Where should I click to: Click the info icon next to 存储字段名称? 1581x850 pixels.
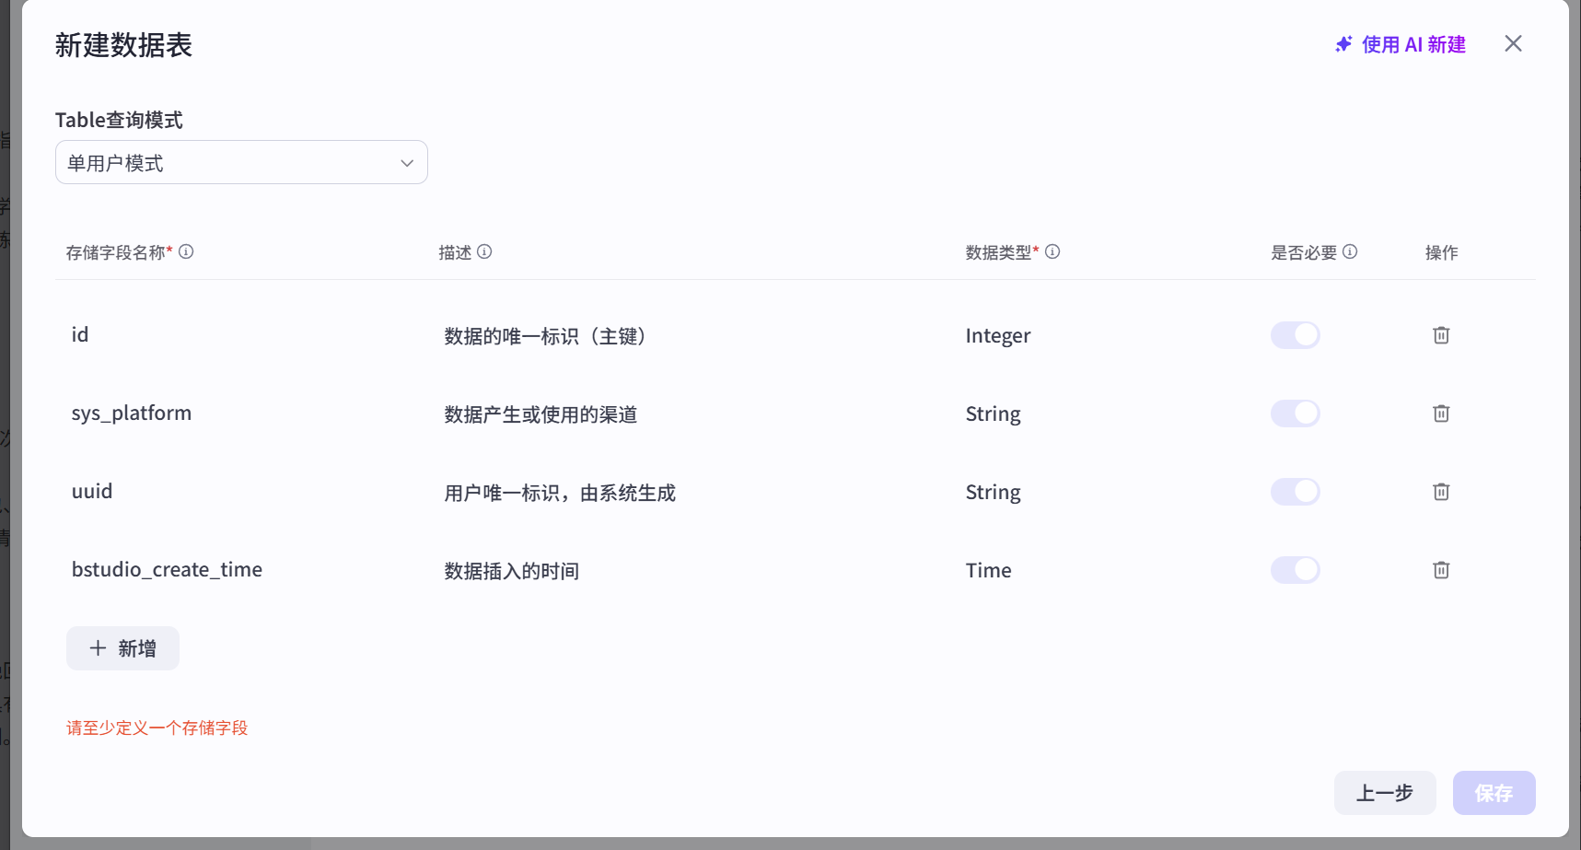coord(187,251)
